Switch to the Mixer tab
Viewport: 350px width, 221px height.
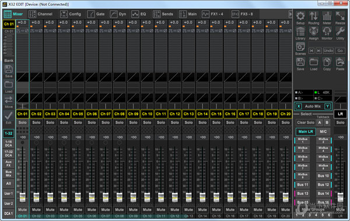(x=13, y=14)
